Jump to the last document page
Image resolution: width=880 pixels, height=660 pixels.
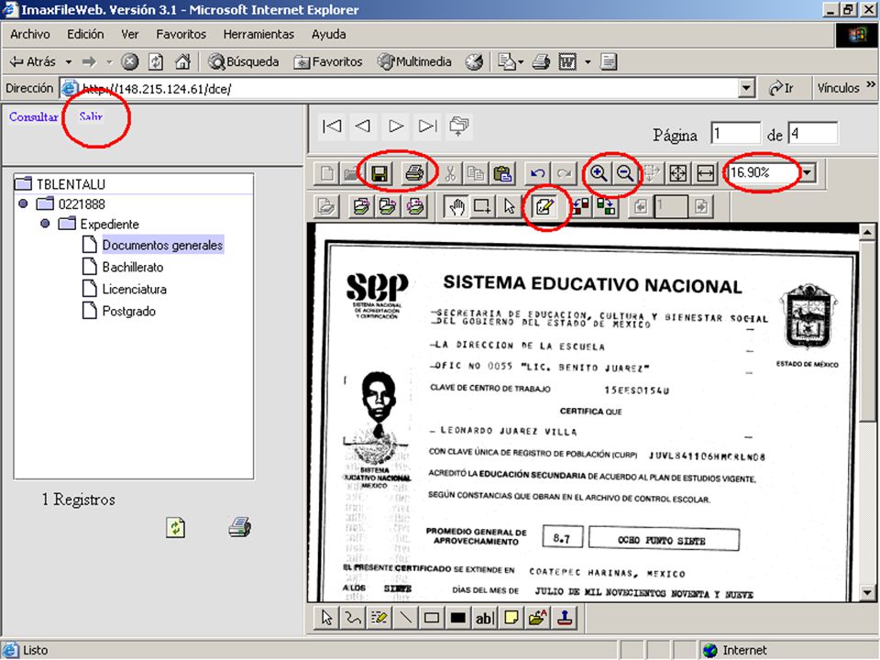[428, 126]
